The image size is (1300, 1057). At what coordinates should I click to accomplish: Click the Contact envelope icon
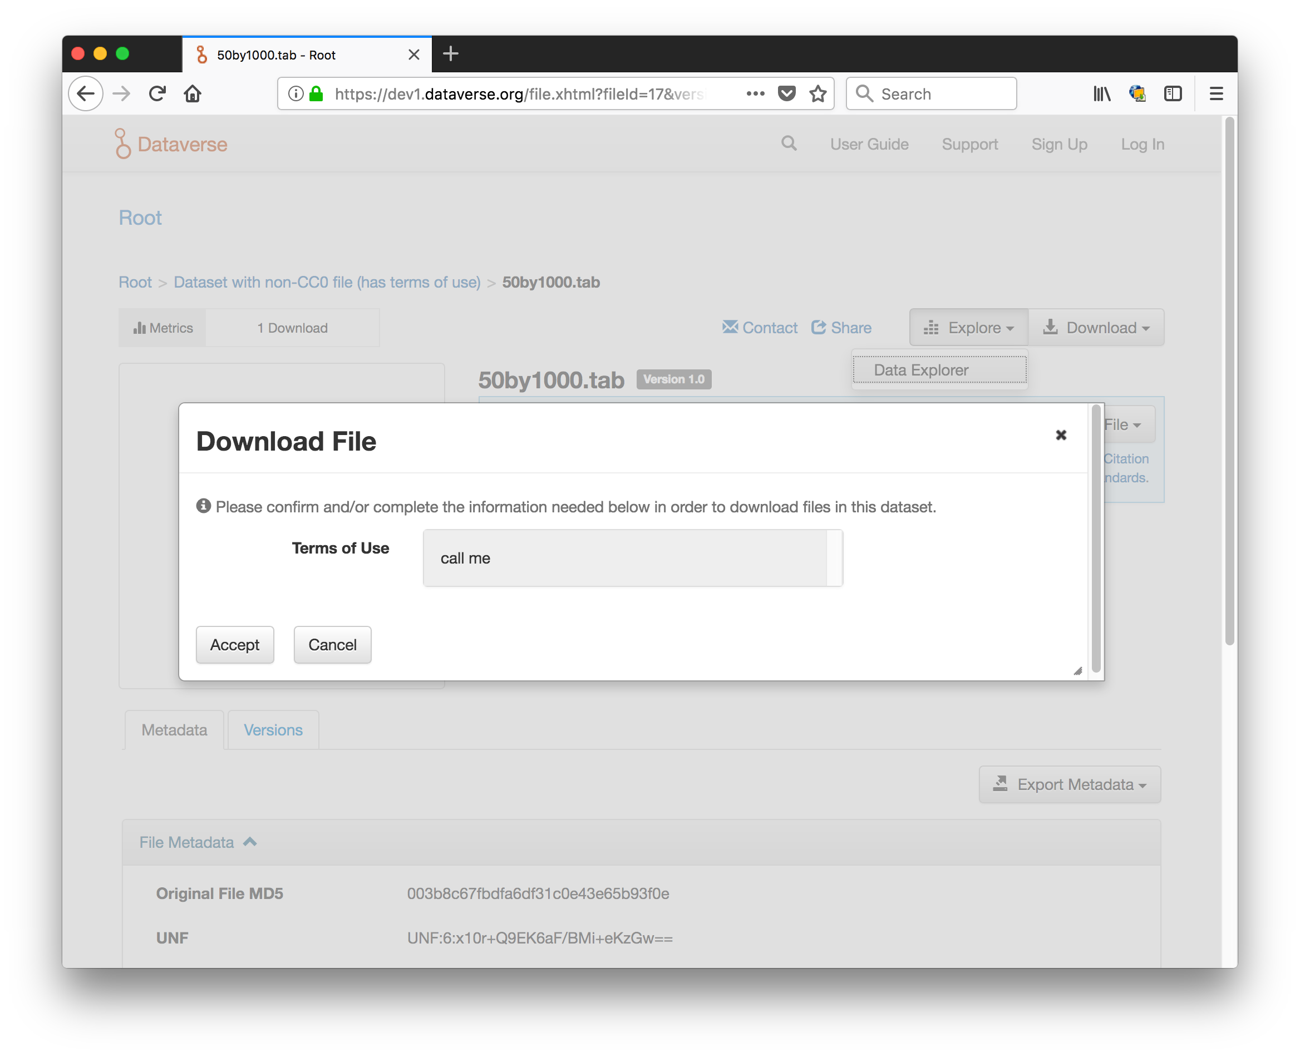point(730,327)
